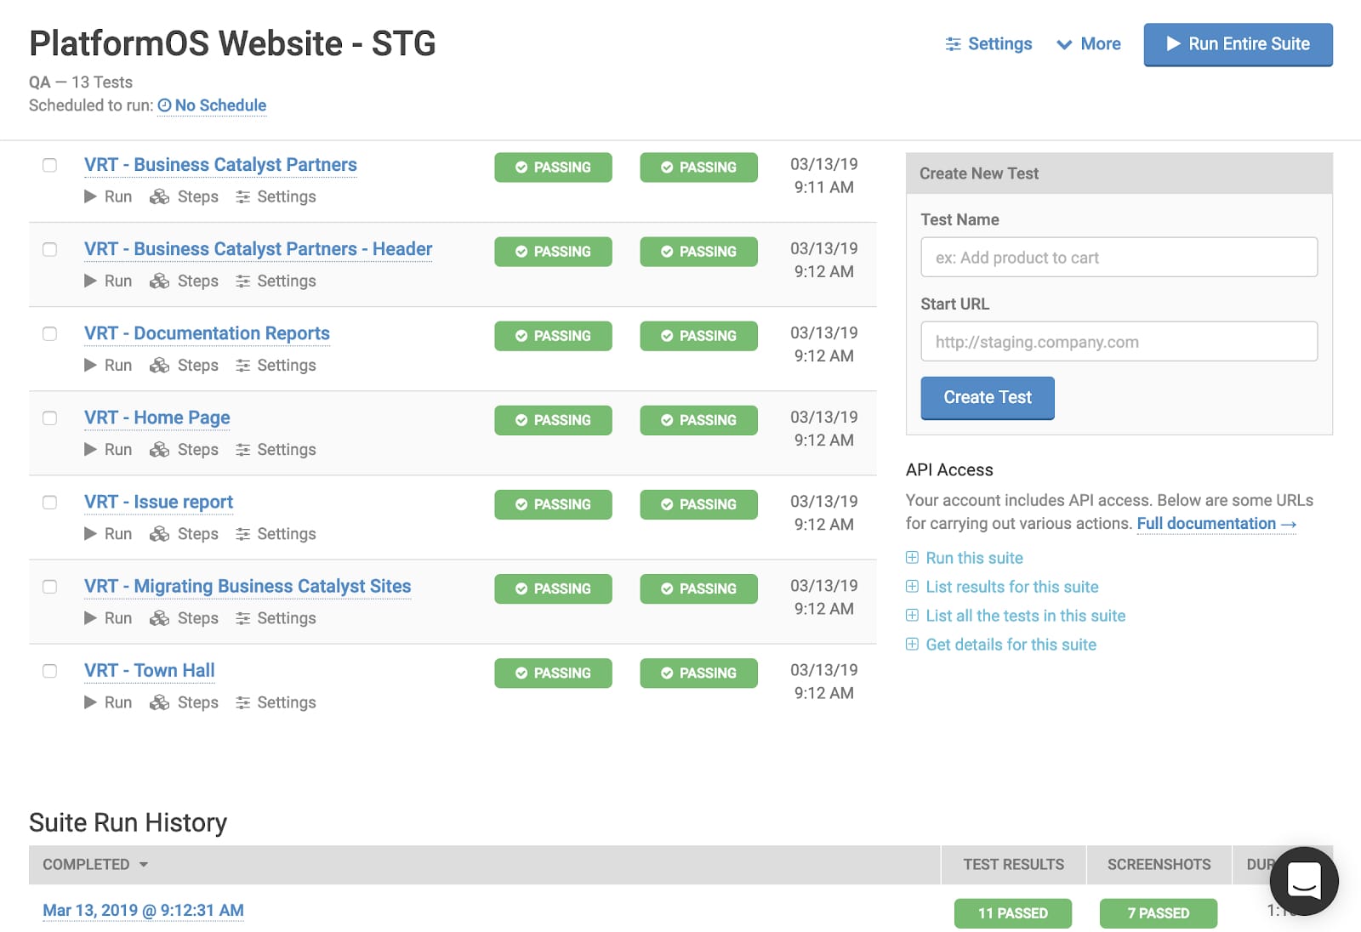
Task: Open the suite Settings sliders icon in header
Action: 954,44
